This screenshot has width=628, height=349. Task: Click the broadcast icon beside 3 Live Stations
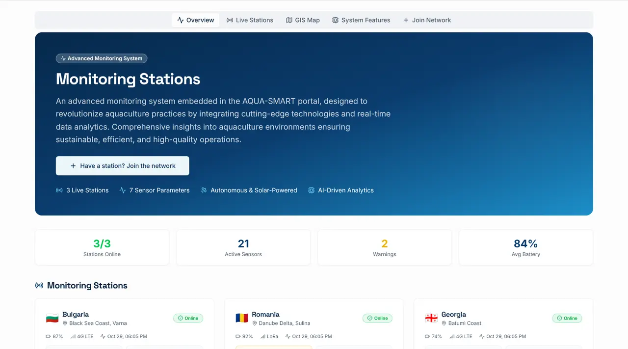point(59,190)
